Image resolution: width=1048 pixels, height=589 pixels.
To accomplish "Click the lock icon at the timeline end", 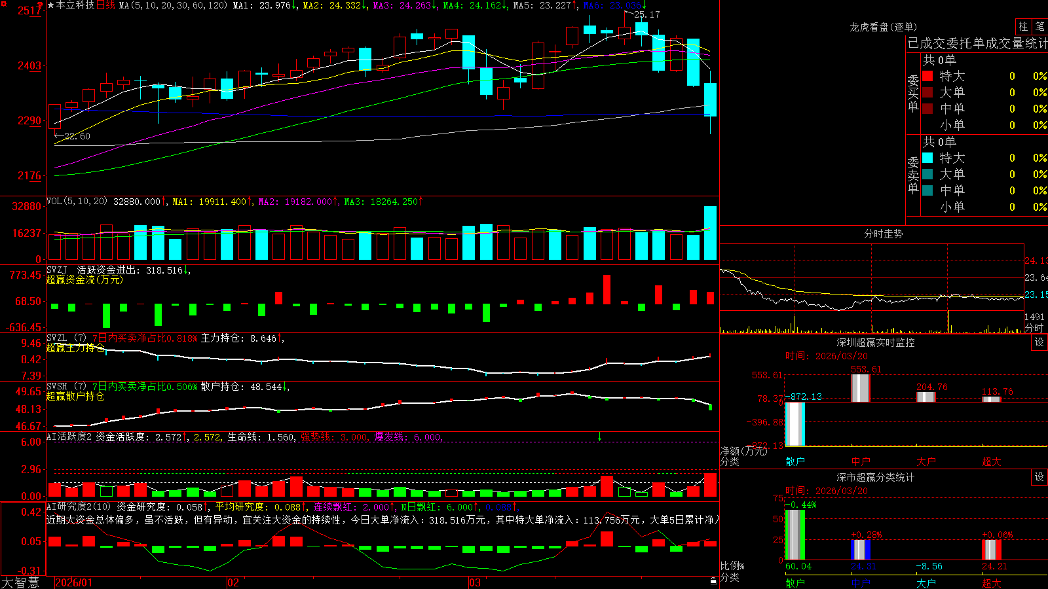I will [713, 581].
